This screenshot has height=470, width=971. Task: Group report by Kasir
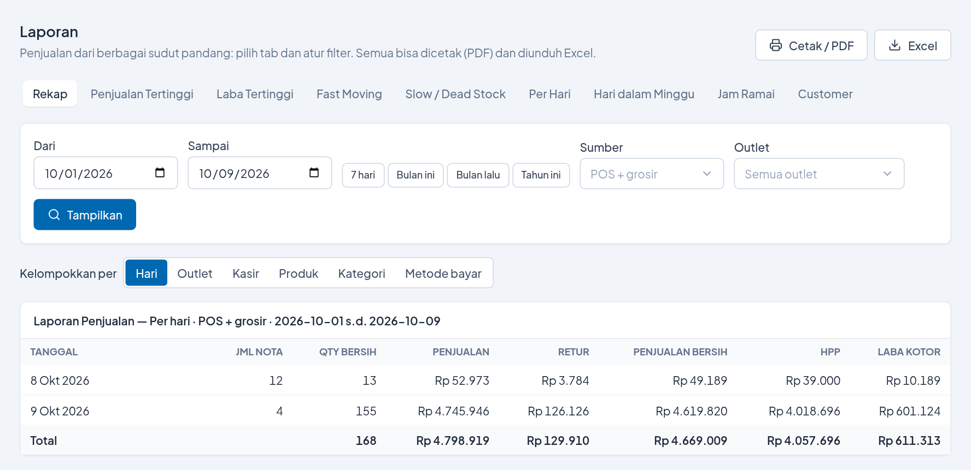click(x=245, y=273)
